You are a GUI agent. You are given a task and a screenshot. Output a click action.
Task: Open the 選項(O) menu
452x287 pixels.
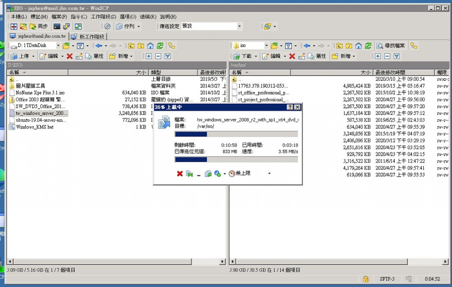tap(128, 17)
